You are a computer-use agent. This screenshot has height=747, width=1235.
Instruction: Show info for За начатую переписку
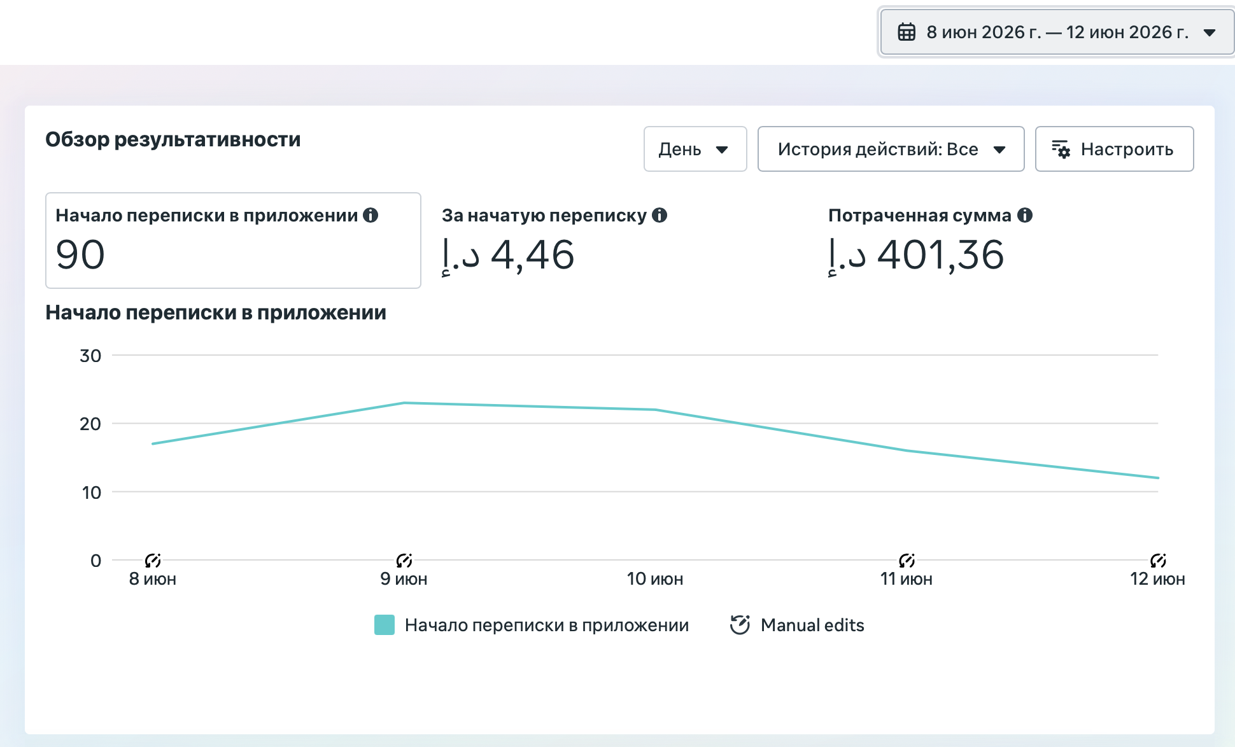(660, 215)
